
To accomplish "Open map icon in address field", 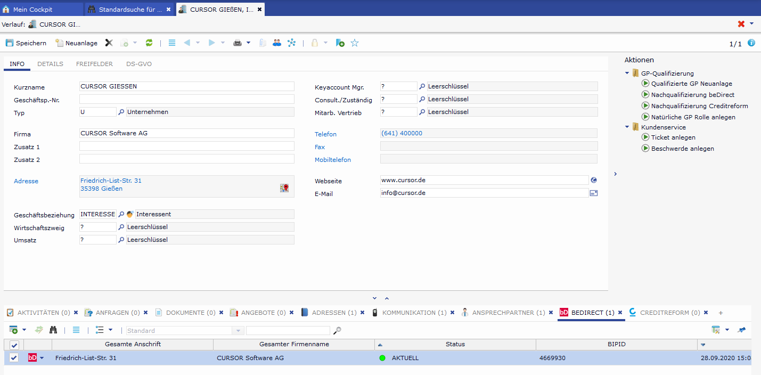I will [285, 187].
